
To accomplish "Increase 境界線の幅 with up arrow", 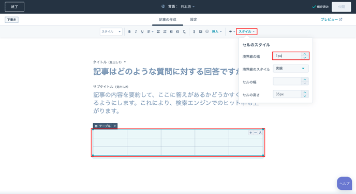I will click(x=305, y=54).
